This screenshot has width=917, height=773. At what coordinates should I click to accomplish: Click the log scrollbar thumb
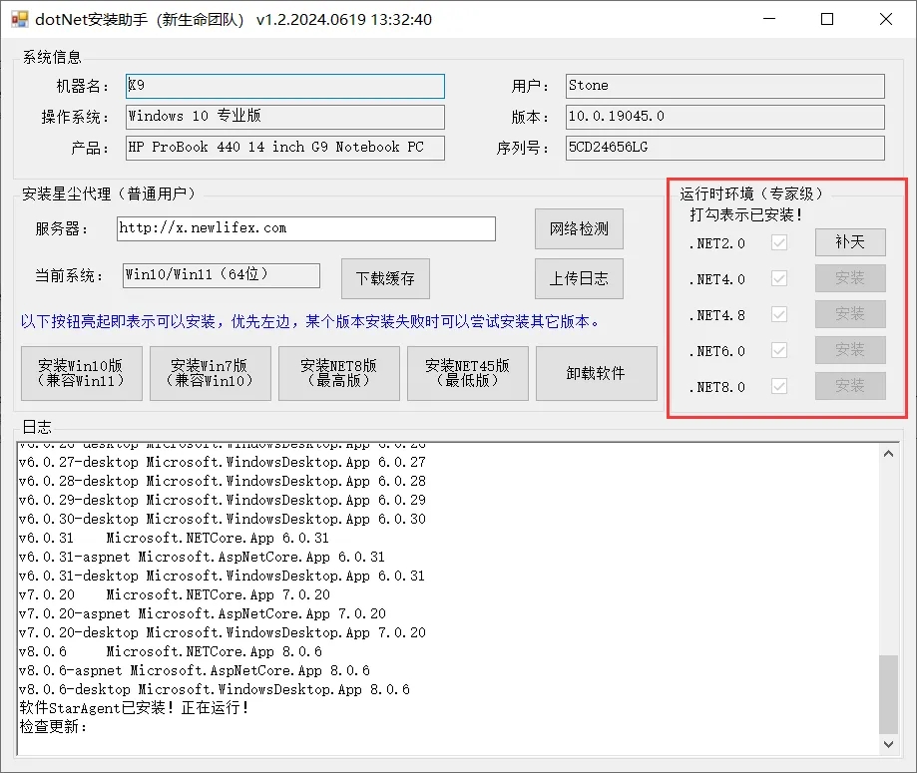point(889,694)
